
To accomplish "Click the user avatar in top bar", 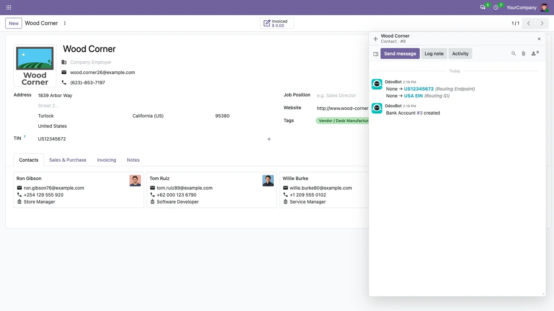I will [544, 7].
